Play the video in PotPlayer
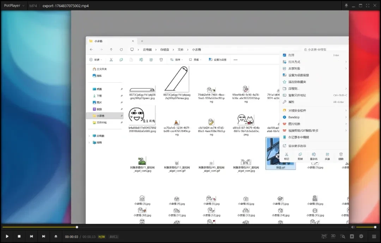Image resolution: width=381 pixels, height=243 pixels. 7,236
